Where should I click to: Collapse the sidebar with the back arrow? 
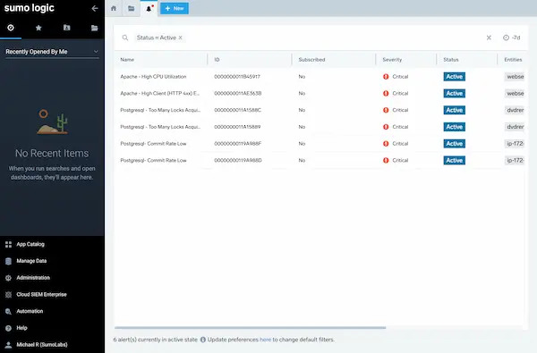click(95, 8)
